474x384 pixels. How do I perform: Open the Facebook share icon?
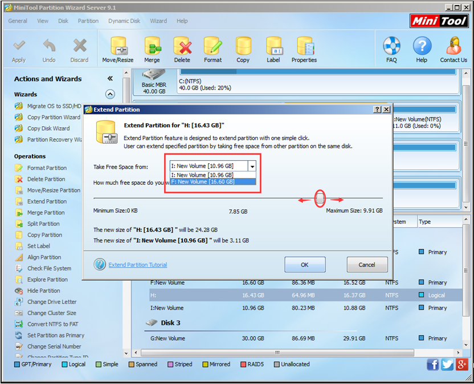[x=433, y=365]
